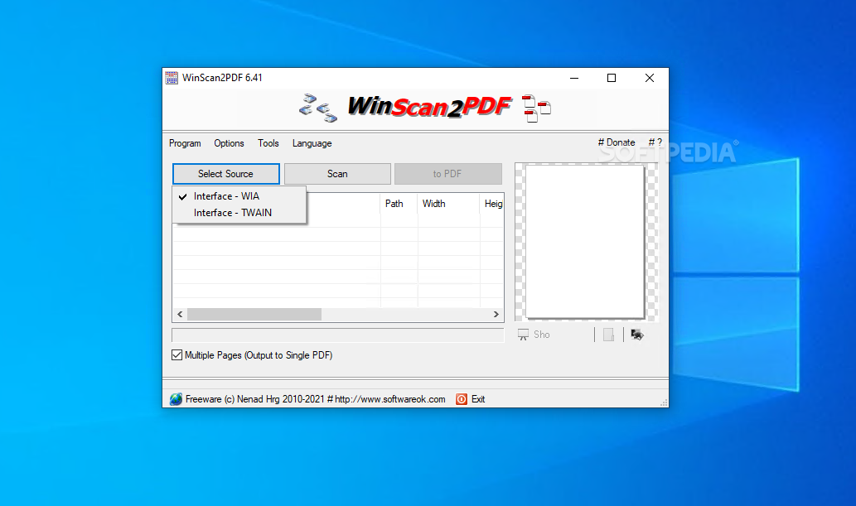Open the # Donate menu item
Image resolution: width=856 pixels, height=506 pixels.
[617, 142]
